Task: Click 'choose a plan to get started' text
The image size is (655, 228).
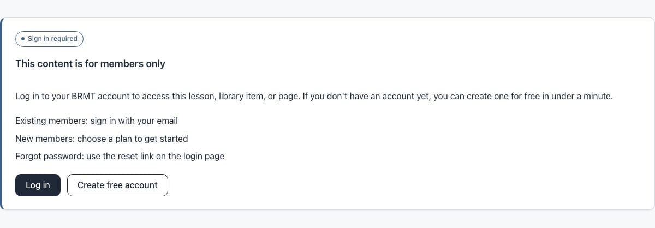Action: click(x=133, y=139)
